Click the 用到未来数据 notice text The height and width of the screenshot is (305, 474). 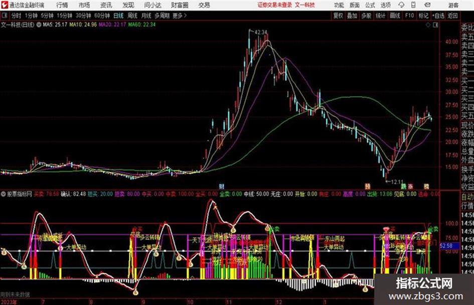pyautogui.click(x=15, y=294)
